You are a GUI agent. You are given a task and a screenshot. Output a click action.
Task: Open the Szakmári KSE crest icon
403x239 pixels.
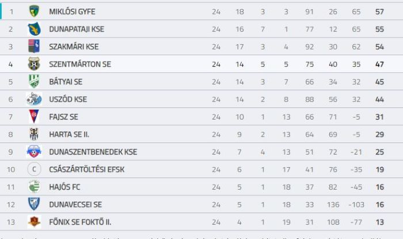34,47
